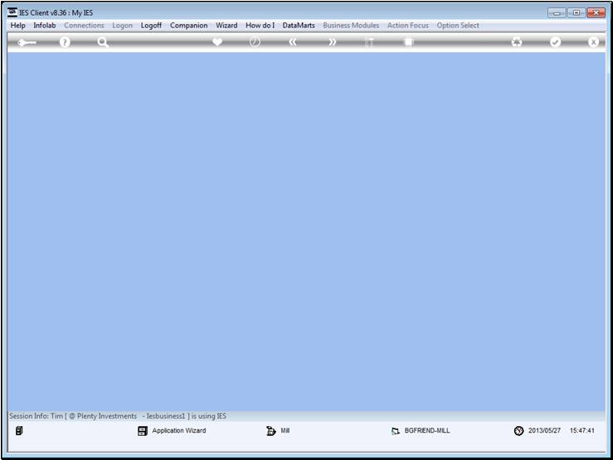The image size is (613, 460).
Task: Close the IES Client window
Action: pyautogui.click(x=596, y=13)
